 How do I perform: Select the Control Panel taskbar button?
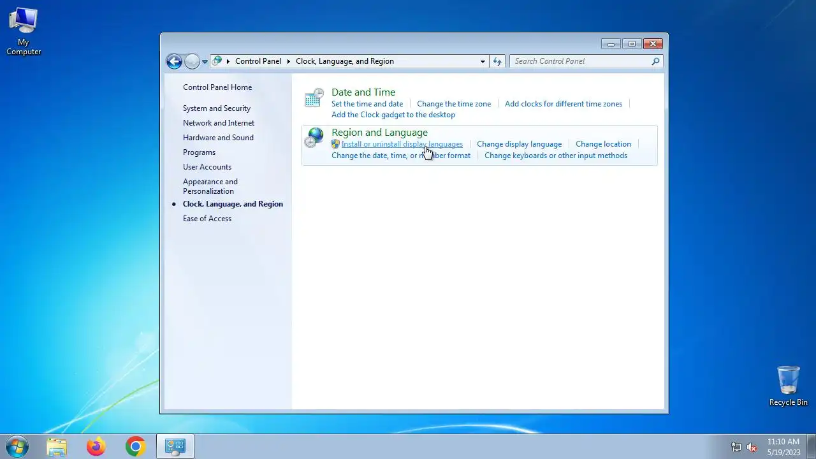click(175, 446)
